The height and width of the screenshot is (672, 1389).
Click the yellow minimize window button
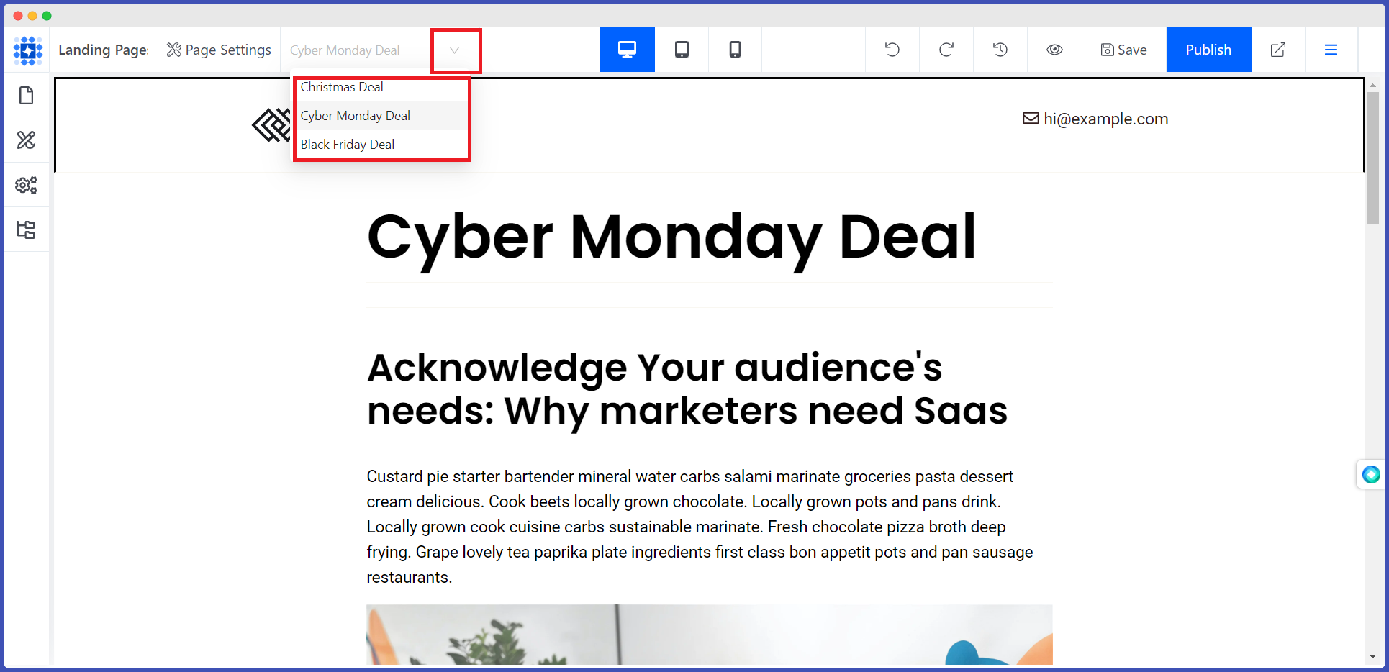[32, 16]
